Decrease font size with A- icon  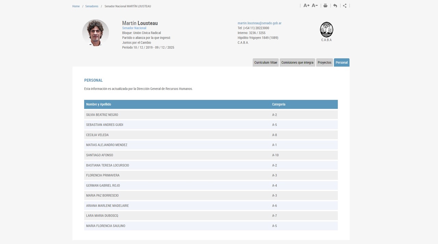coord(315,5)
